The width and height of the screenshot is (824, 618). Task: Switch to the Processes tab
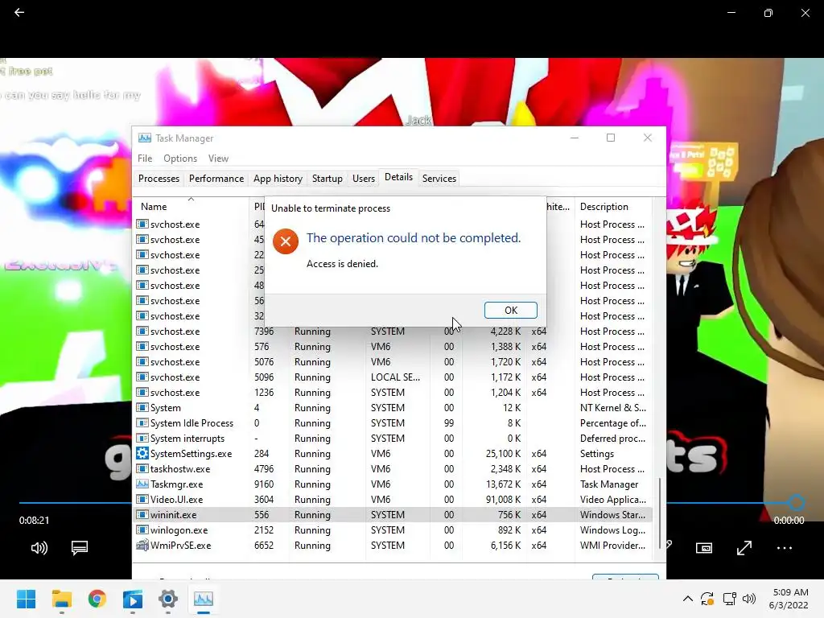(x=159, y=179)
